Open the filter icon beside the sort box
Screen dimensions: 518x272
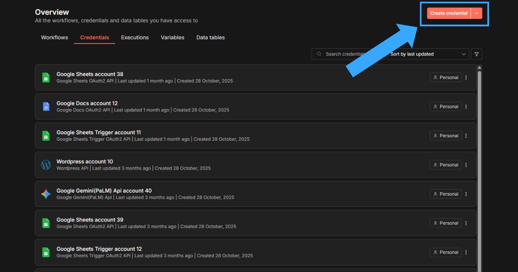477,54
